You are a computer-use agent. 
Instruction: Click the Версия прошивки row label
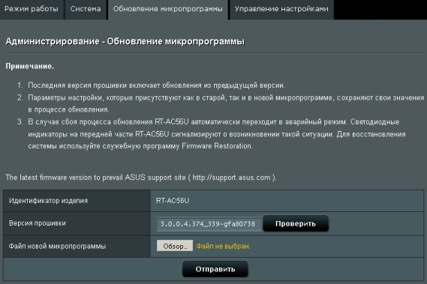(38, 223)
